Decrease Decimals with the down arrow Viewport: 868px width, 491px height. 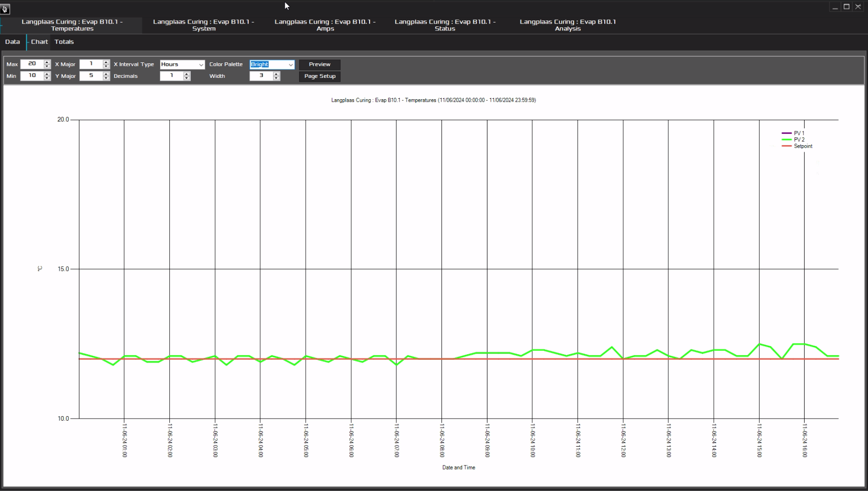coord(187,78)
